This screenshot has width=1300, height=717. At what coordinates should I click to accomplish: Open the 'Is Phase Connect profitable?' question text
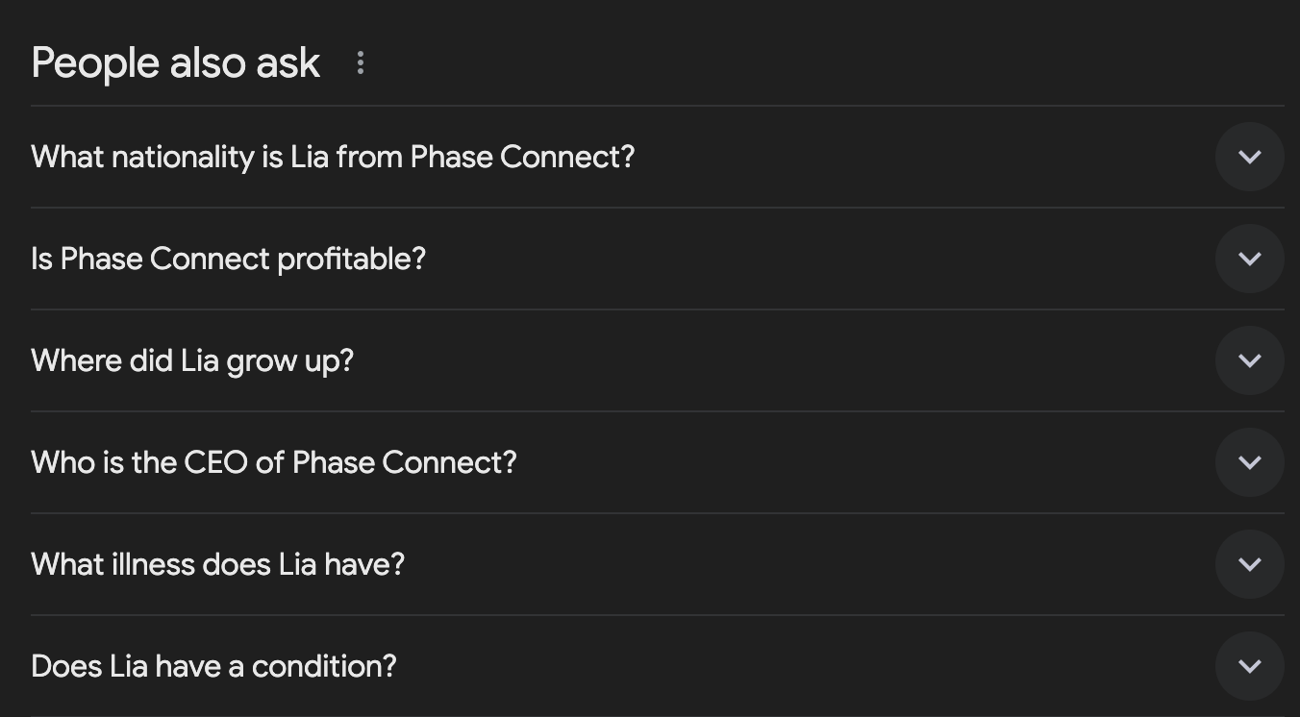(228, 260)
